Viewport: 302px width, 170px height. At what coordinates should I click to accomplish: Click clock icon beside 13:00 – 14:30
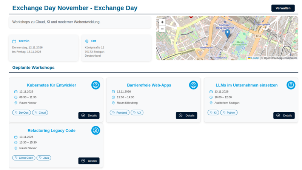coord(113,97)
